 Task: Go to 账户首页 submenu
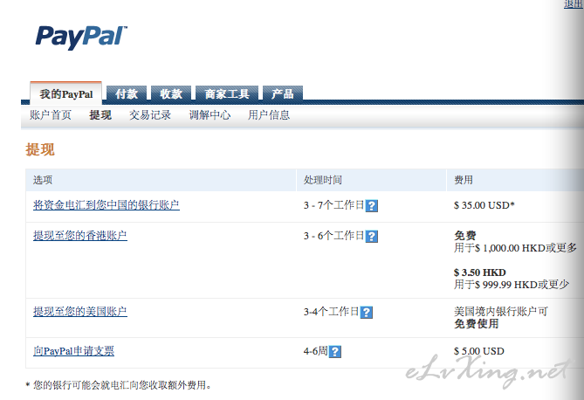click(51, 114)
